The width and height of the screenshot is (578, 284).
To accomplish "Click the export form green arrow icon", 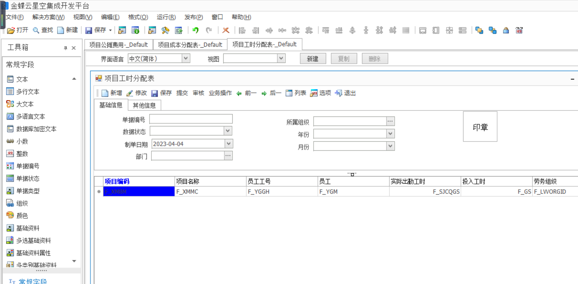I will tap(179, 30).
